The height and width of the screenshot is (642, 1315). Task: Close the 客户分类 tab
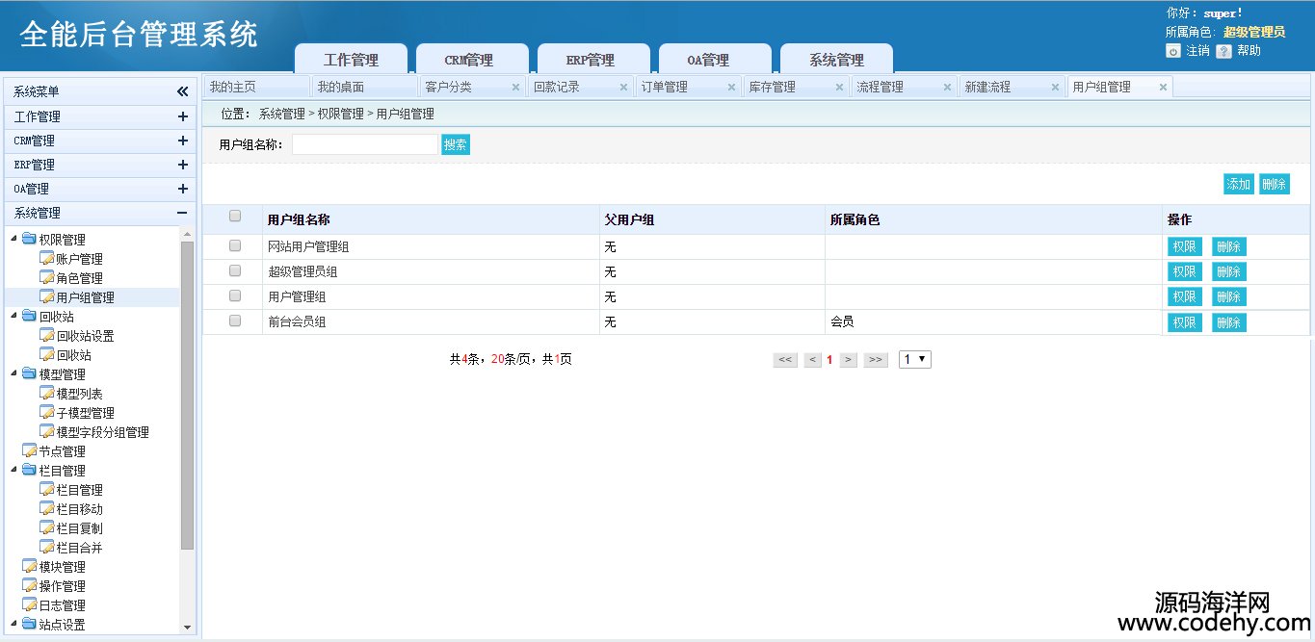point(515,87)
